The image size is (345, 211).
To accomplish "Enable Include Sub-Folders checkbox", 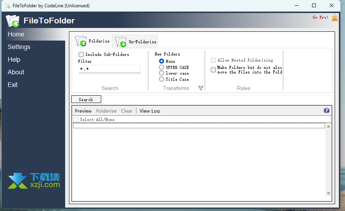I will coord(81,54).
